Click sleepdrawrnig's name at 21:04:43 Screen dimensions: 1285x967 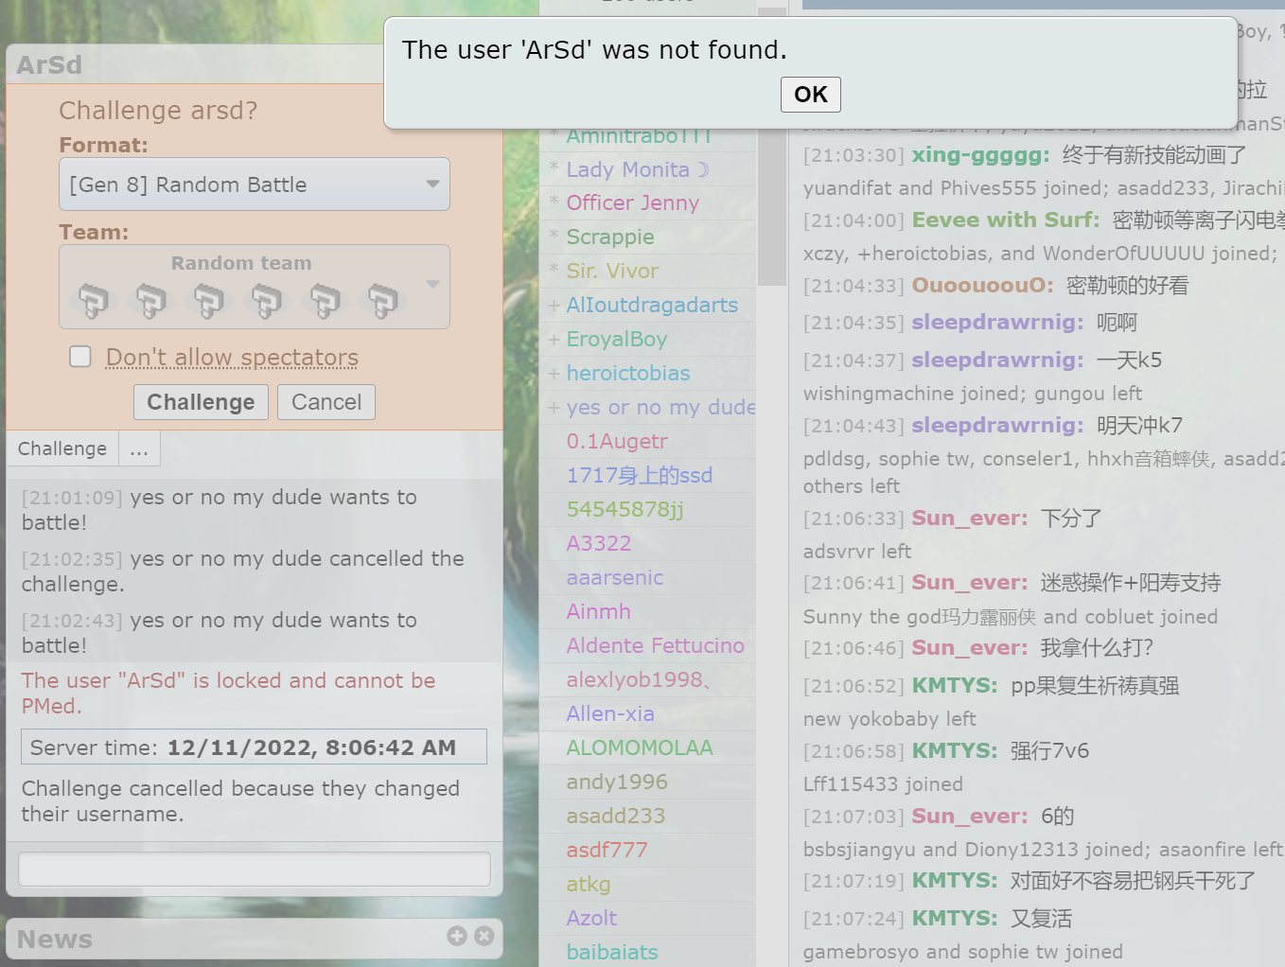tap(998, 425)
